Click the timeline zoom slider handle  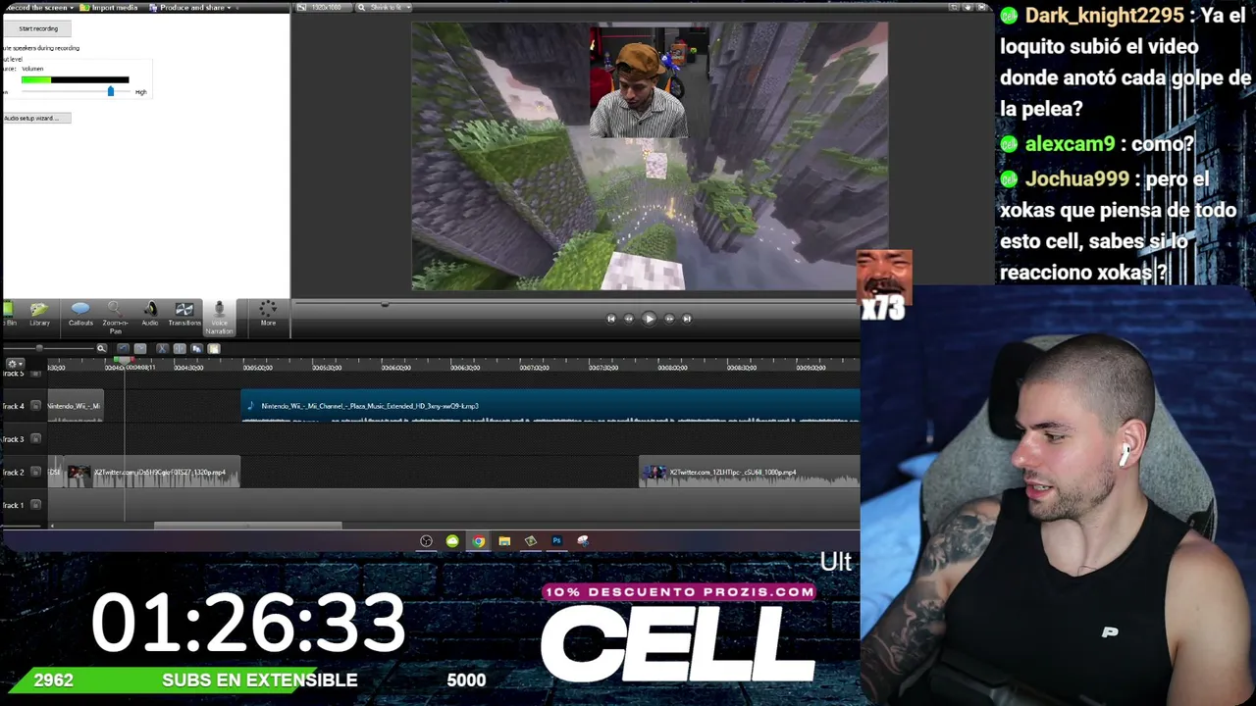[x=39, y=348]
